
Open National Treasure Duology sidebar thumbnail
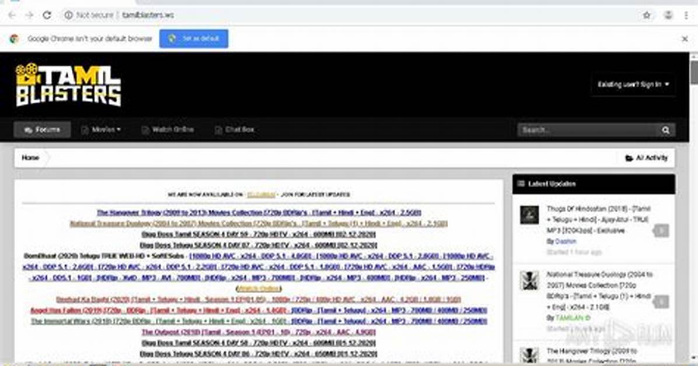point(529,280)
